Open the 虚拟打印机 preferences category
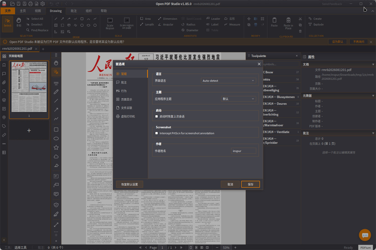 pos(130,116)
